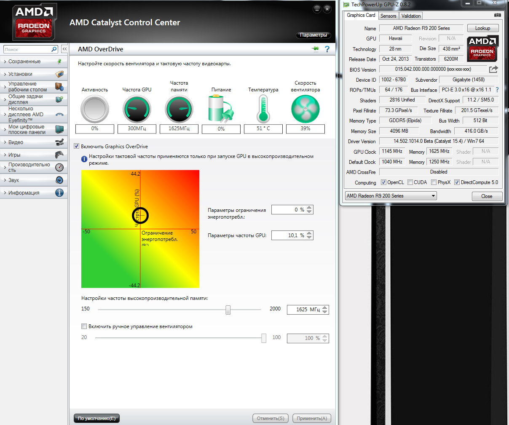The height and width of the screenshot is (425, 509).
Task: Open AMD Radeon R9 200 Series dropdown in GPU-Z
Action: [x=391, y=196]
